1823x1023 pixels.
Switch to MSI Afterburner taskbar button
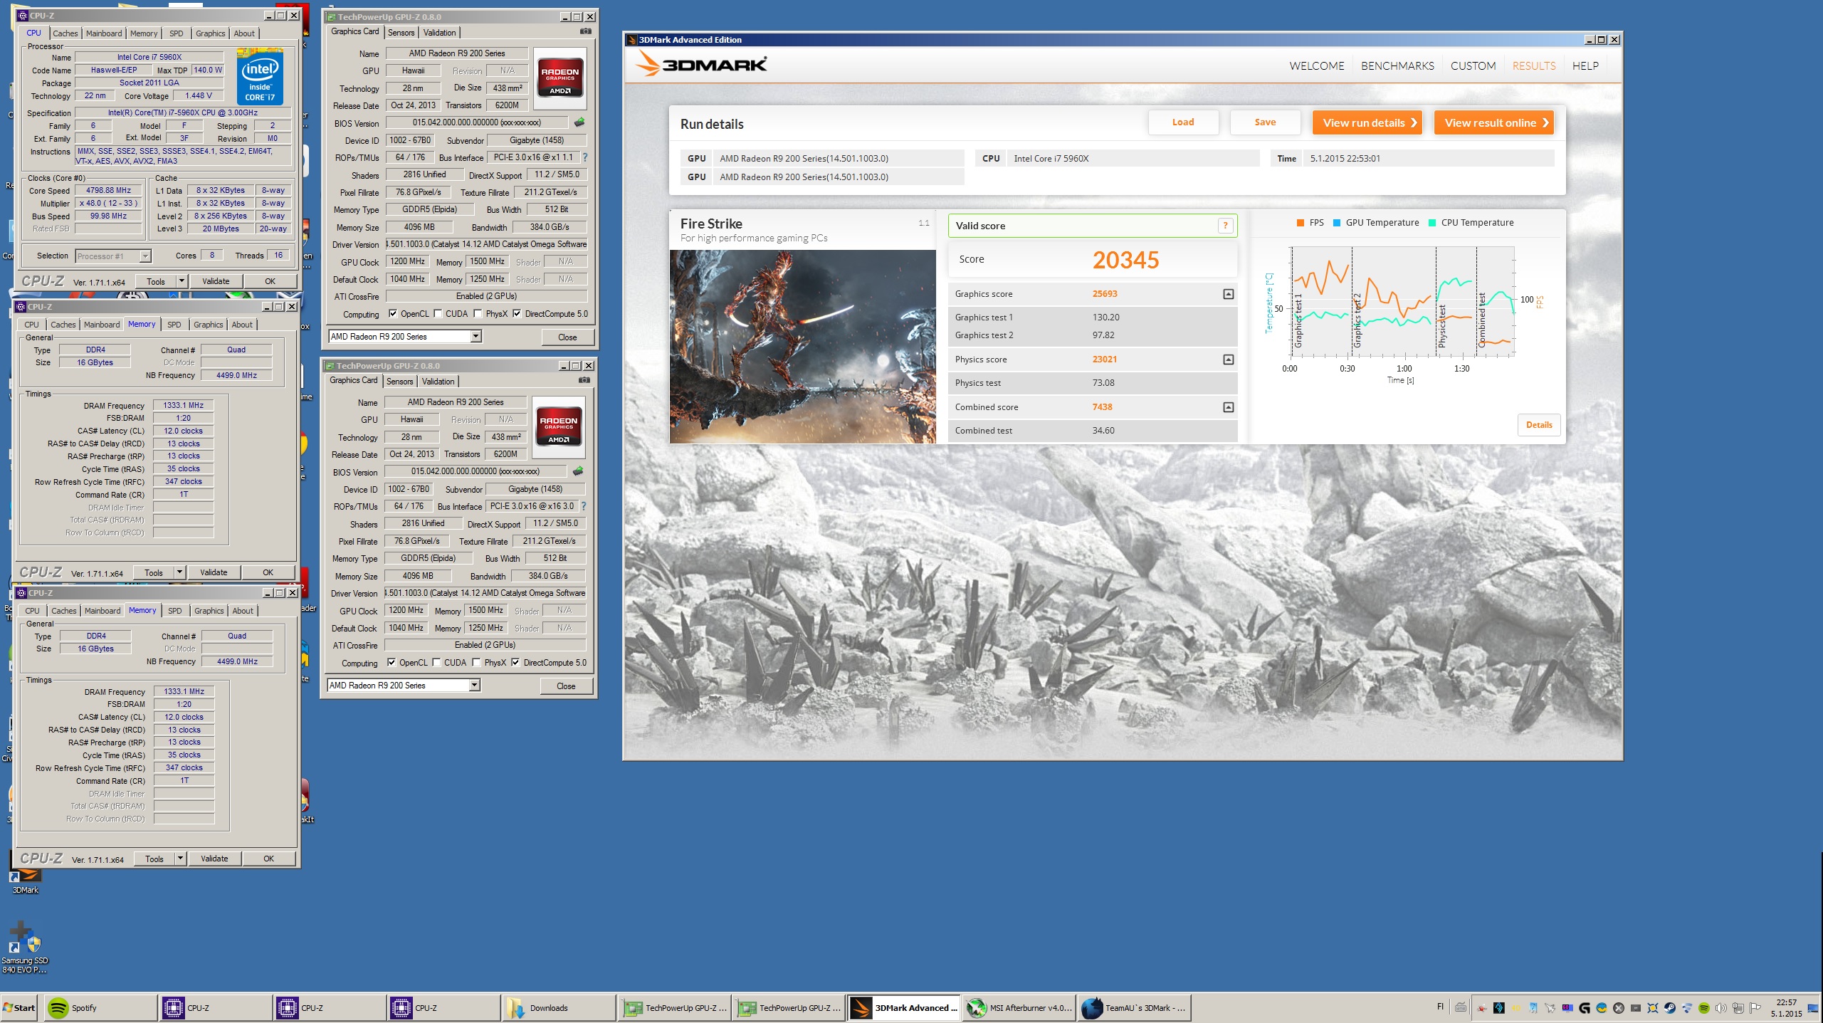pos(1018,1007)
